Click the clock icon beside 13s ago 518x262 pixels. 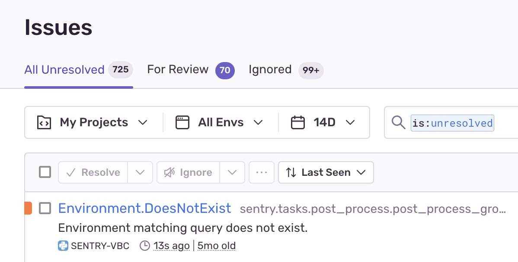(145, 246)
